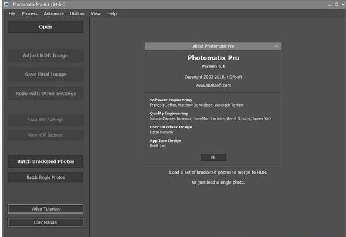Screen dimensions: 346x237
Task: Click the www.HDRsoft.com text
Action: 213,86
